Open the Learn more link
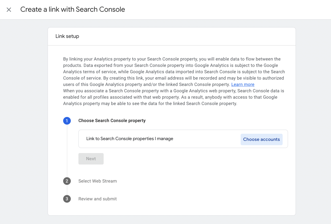Screen dimensions: 331x224 tap(243, 84)
